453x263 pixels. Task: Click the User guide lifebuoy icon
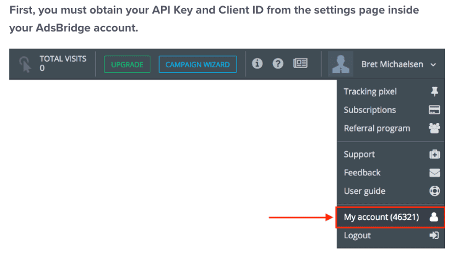click(x=434, y=191)
